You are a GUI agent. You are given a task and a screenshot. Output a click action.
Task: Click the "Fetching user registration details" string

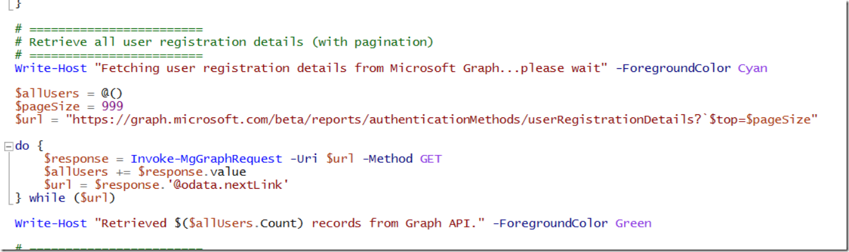[x=347, y=68]
